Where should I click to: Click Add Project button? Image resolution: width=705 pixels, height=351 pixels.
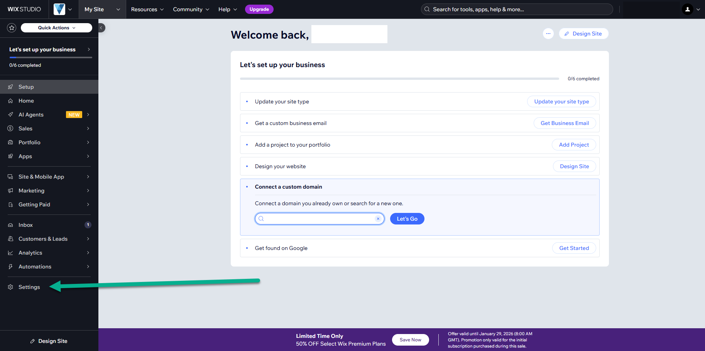pos(574,145)
